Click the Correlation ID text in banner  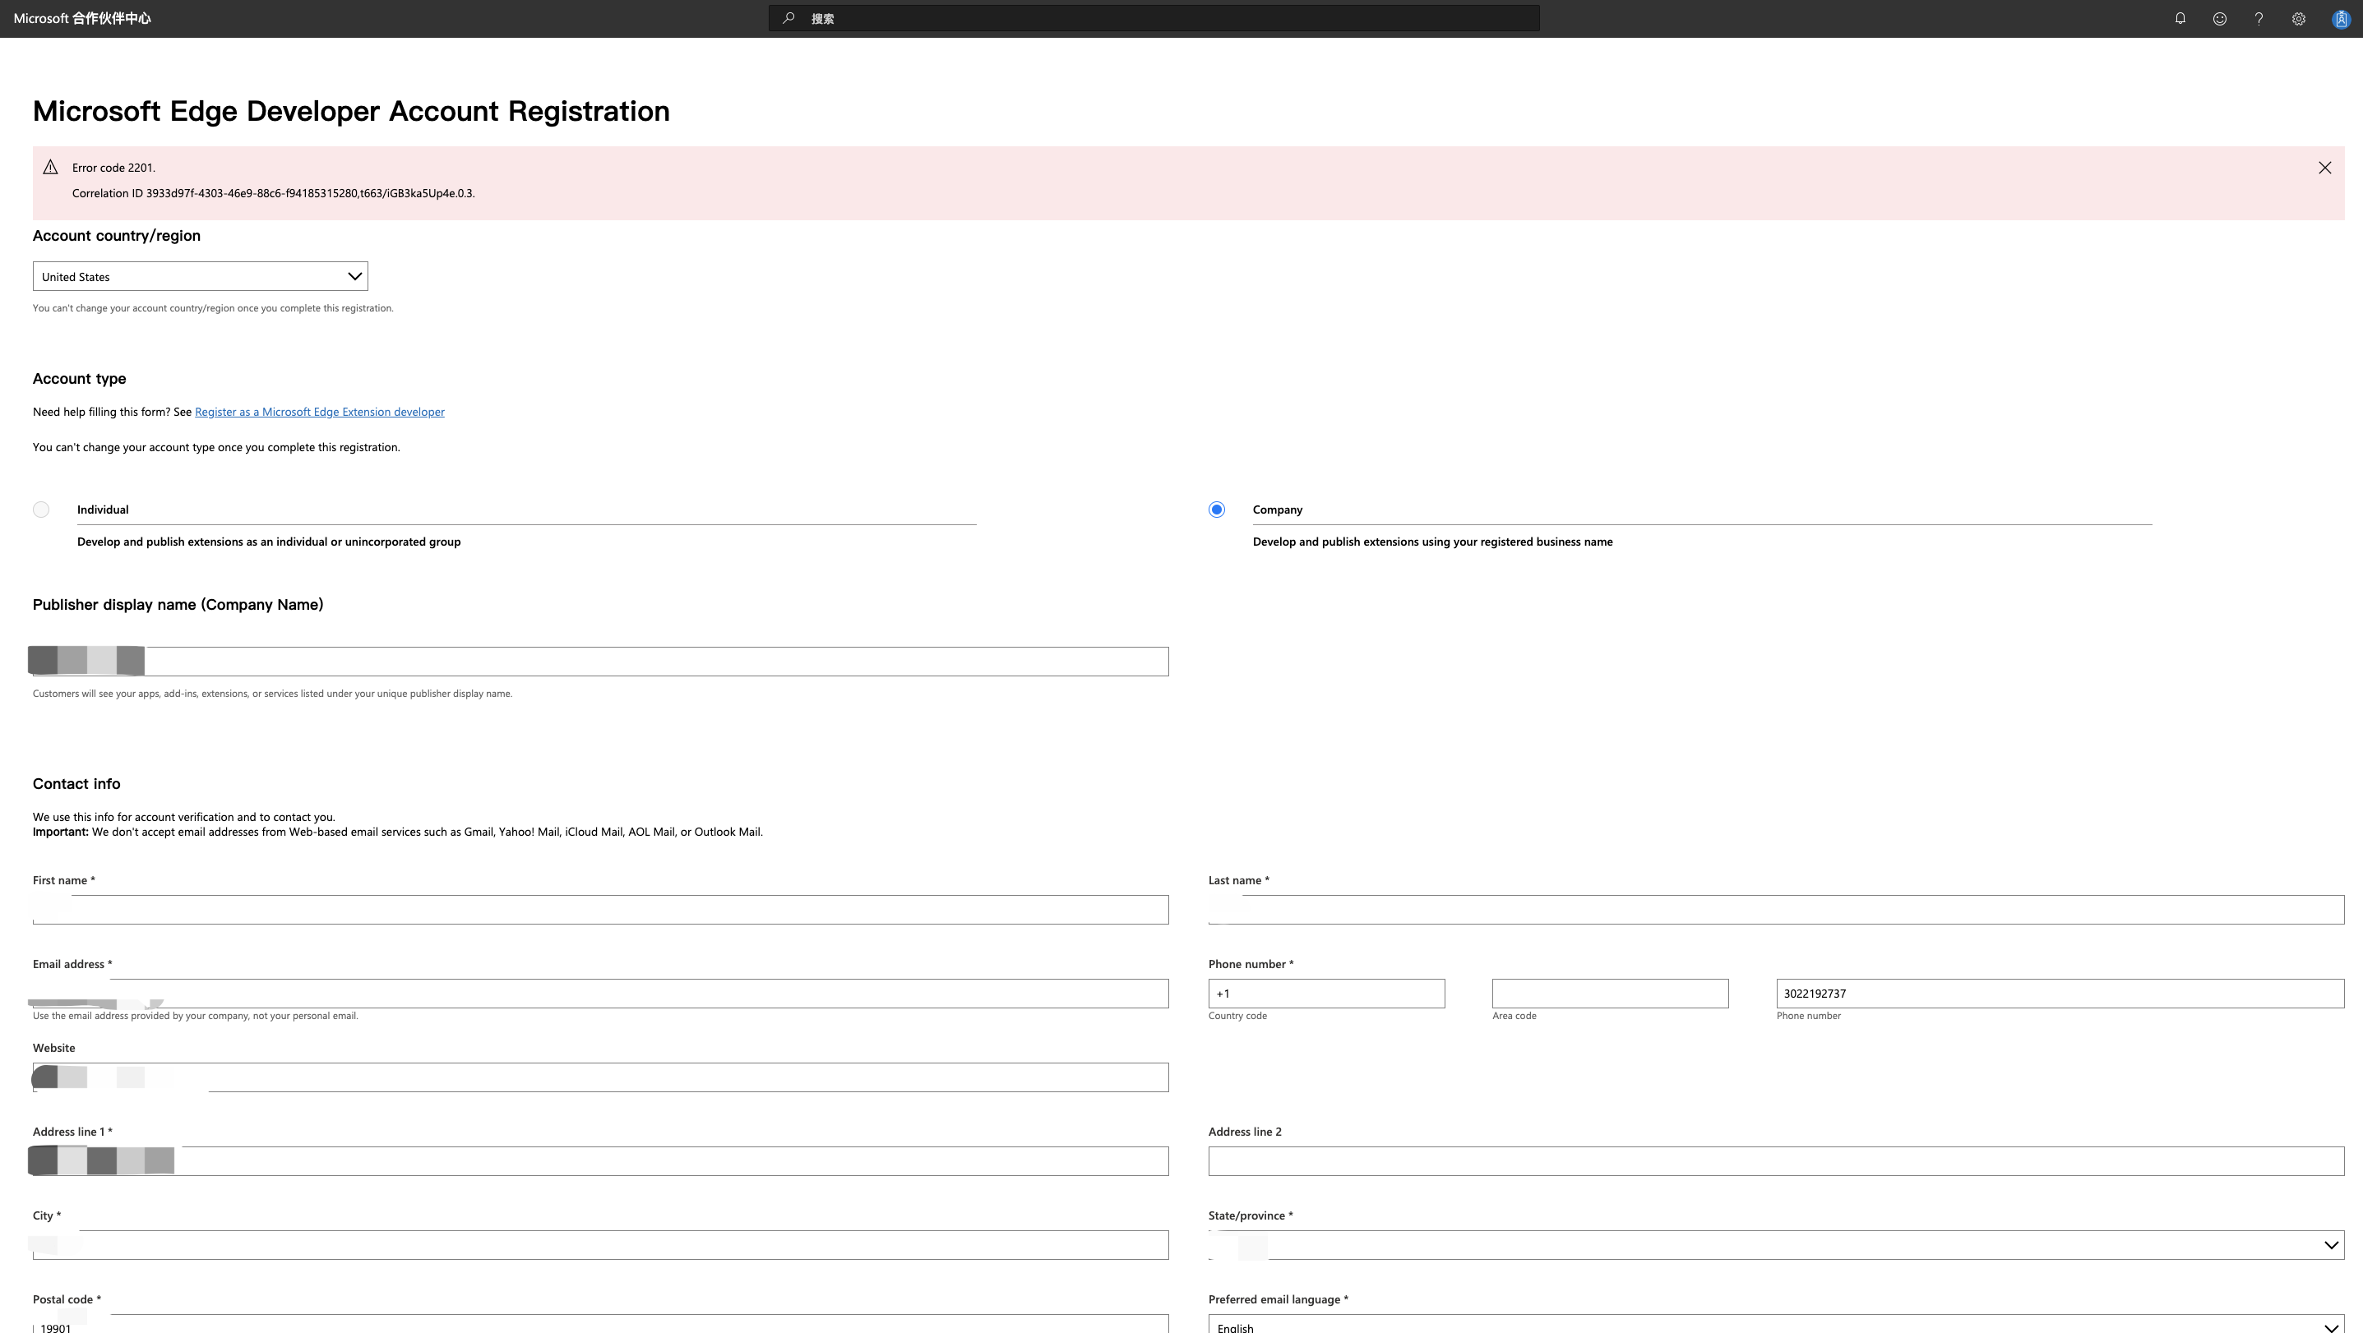click(x=273, y=193)
